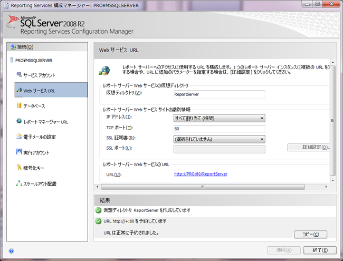Minimize the configuration manager window
This screenshot has height=261, width=343.
[x=307, y=4]
